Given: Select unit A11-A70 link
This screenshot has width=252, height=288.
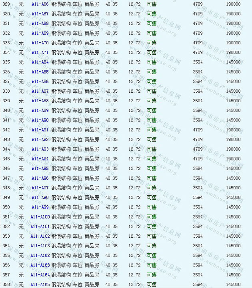Looking at the screenshot, I should pyautogui.click(x=40, y=43).
